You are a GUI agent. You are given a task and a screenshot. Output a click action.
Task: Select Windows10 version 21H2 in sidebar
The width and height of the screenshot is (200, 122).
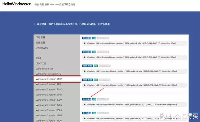point(57,79)
